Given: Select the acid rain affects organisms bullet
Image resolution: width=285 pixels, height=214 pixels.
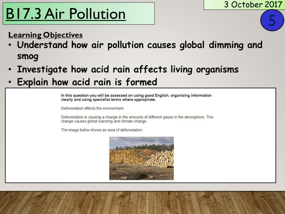Looking at the screenshot, I should coord(128,69).
